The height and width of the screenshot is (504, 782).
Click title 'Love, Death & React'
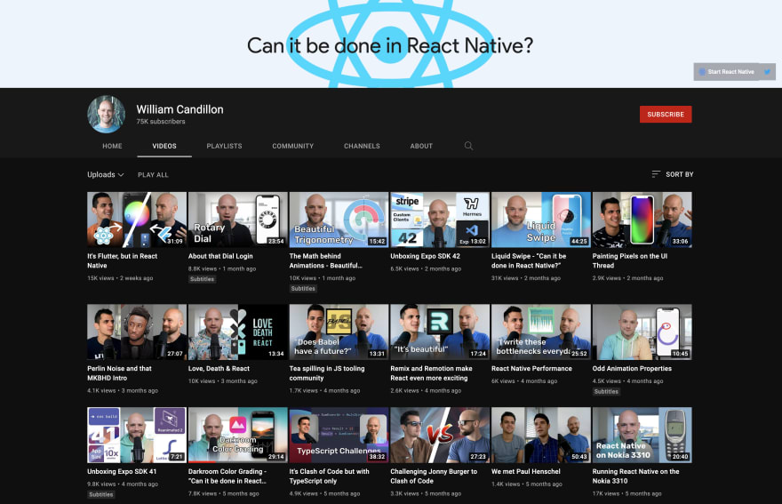(x=219, y=368)
